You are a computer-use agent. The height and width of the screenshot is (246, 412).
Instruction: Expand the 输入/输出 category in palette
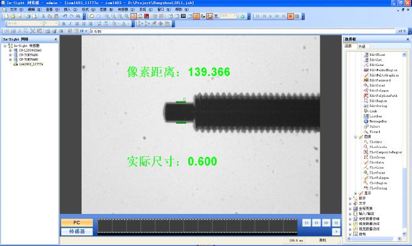350,214
